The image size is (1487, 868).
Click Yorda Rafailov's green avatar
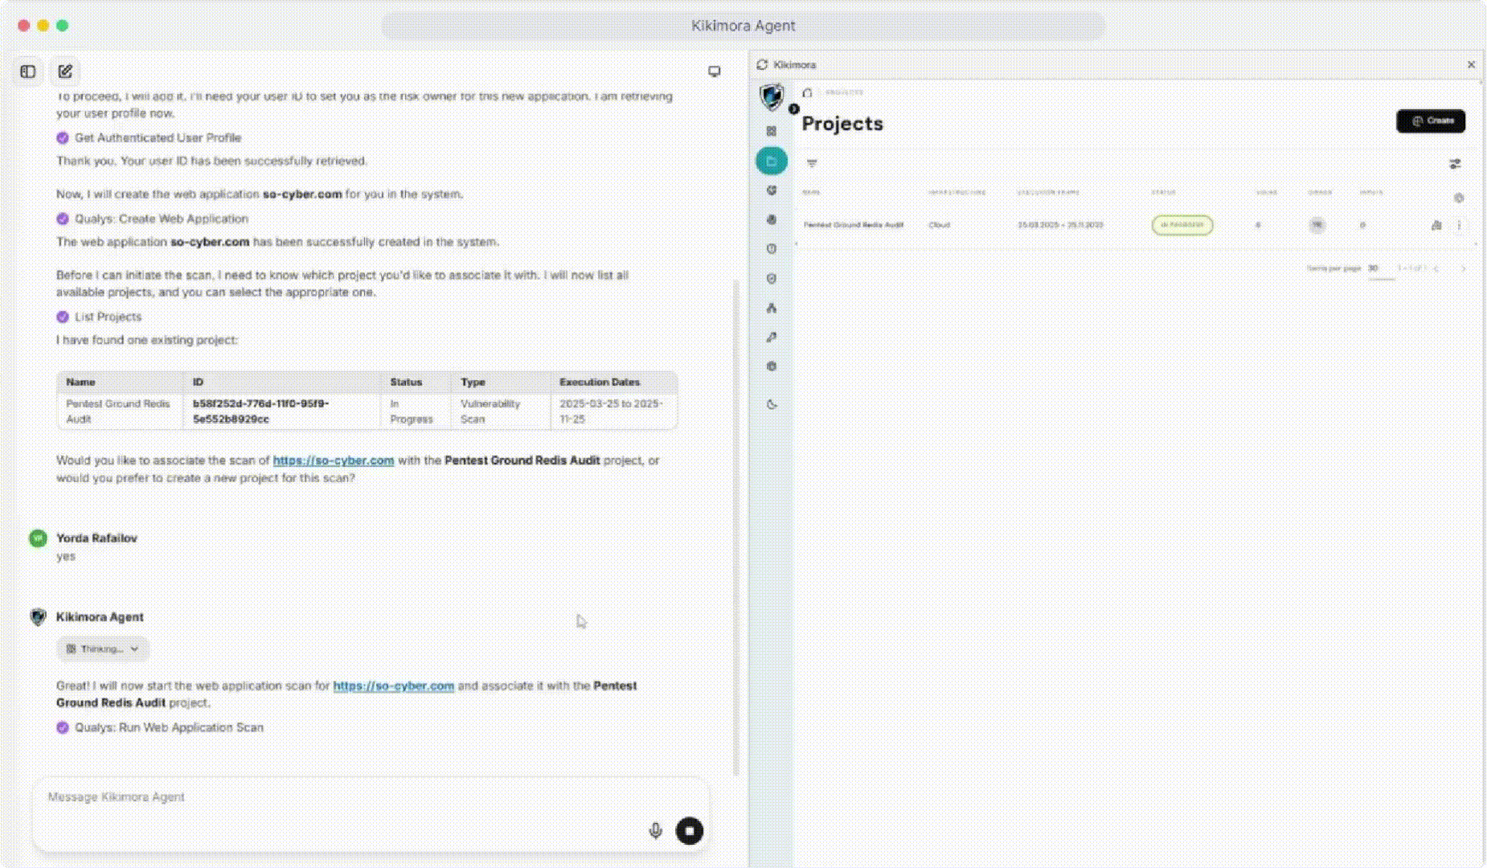38,538
